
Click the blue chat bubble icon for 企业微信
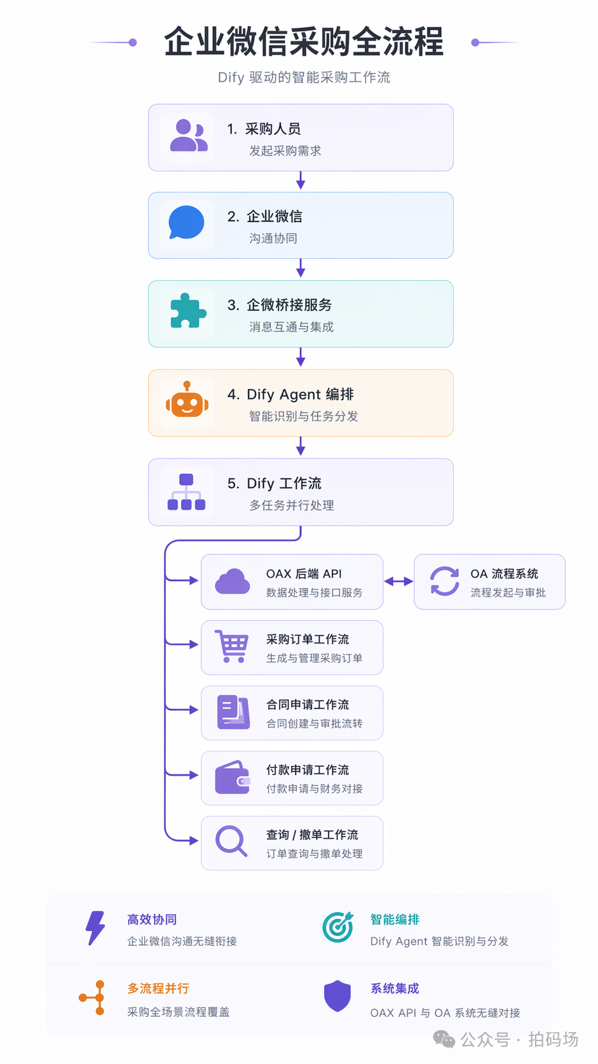[186, 222]
